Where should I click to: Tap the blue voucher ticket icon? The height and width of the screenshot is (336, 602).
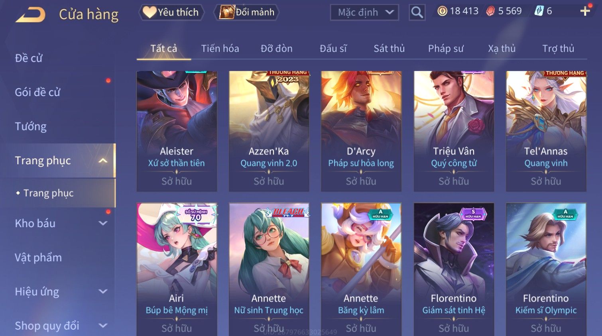coord(539,11)
